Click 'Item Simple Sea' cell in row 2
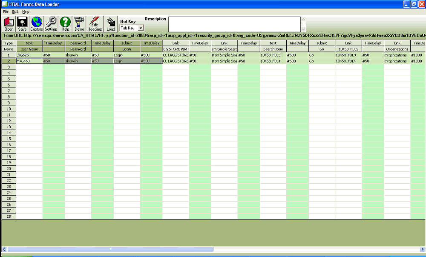426x257 pixels. [225, 61]
